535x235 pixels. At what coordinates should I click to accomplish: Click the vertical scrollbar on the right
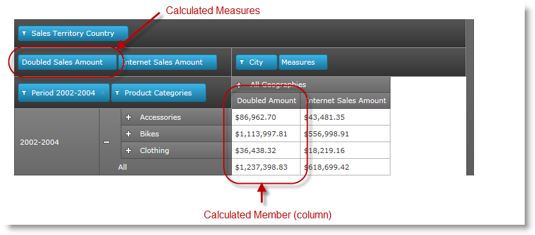[470, 97]
